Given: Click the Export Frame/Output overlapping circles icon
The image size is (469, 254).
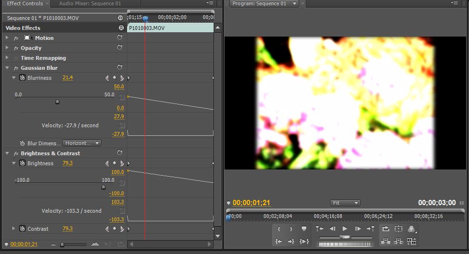Looking at the screenshot, I should (x=411, y=229).
